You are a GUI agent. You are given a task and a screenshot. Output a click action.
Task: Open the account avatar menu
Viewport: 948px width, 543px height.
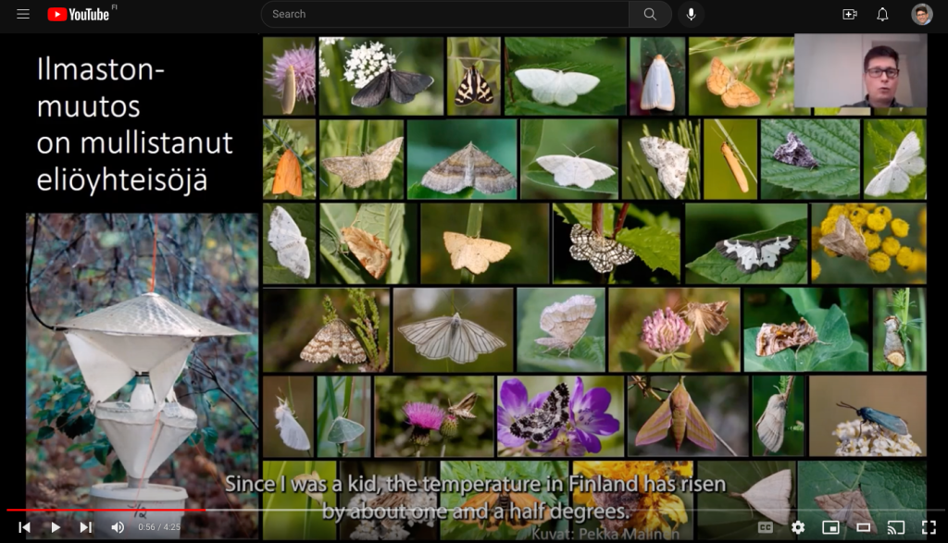point(921,14)
